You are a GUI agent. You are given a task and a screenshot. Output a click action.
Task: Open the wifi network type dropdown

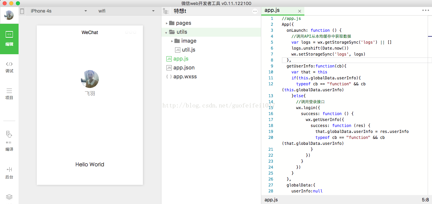point(126,11)
